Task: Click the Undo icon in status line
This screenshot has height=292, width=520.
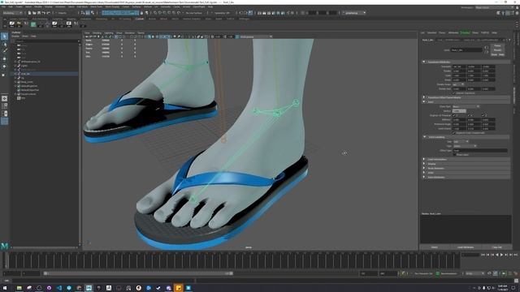Action: (x=43, y=13)
